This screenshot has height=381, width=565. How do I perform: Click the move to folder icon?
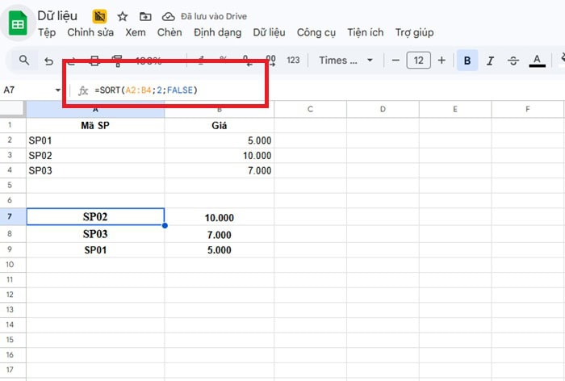point(145,16)
